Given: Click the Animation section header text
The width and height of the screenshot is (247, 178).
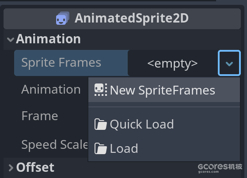Looking at the screenshot, I should coord(48,39).
